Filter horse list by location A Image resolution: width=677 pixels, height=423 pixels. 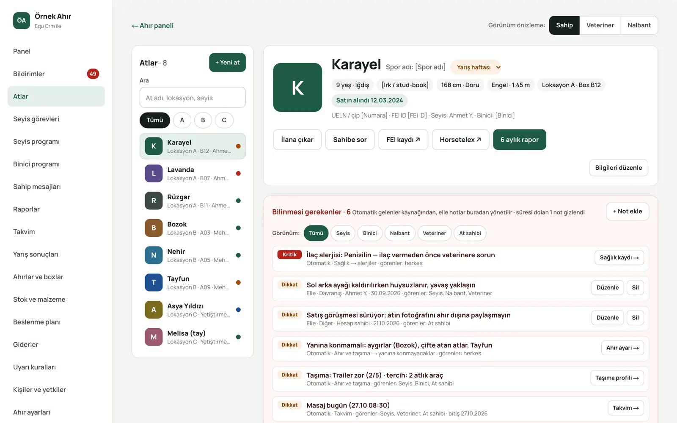[182, 120]
